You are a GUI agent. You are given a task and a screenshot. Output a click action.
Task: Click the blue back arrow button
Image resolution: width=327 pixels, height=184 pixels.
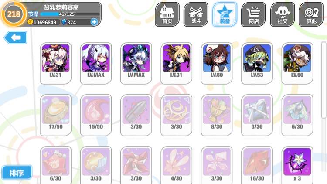click(15, 37)
